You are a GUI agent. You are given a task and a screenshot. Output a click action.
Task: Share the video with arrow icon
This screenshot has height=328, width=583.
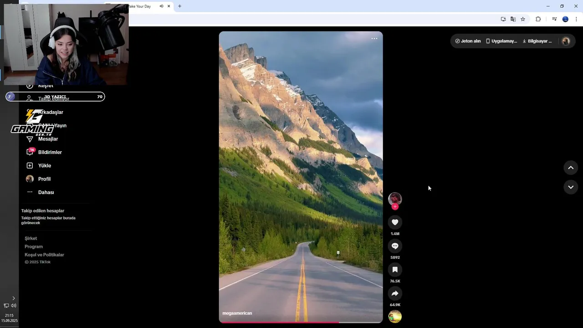[x=395, y=293]
